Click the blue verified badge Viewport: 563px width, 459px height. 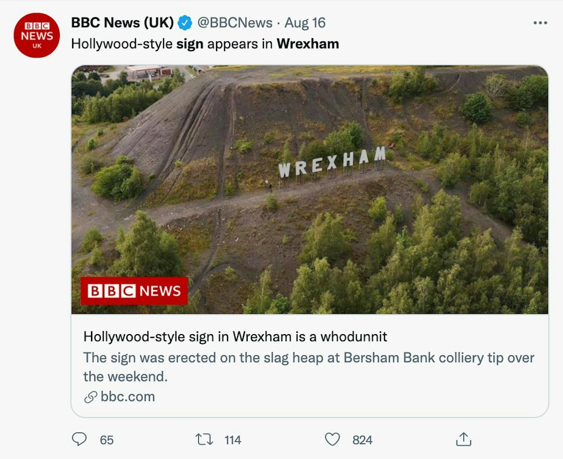[185, 23]
